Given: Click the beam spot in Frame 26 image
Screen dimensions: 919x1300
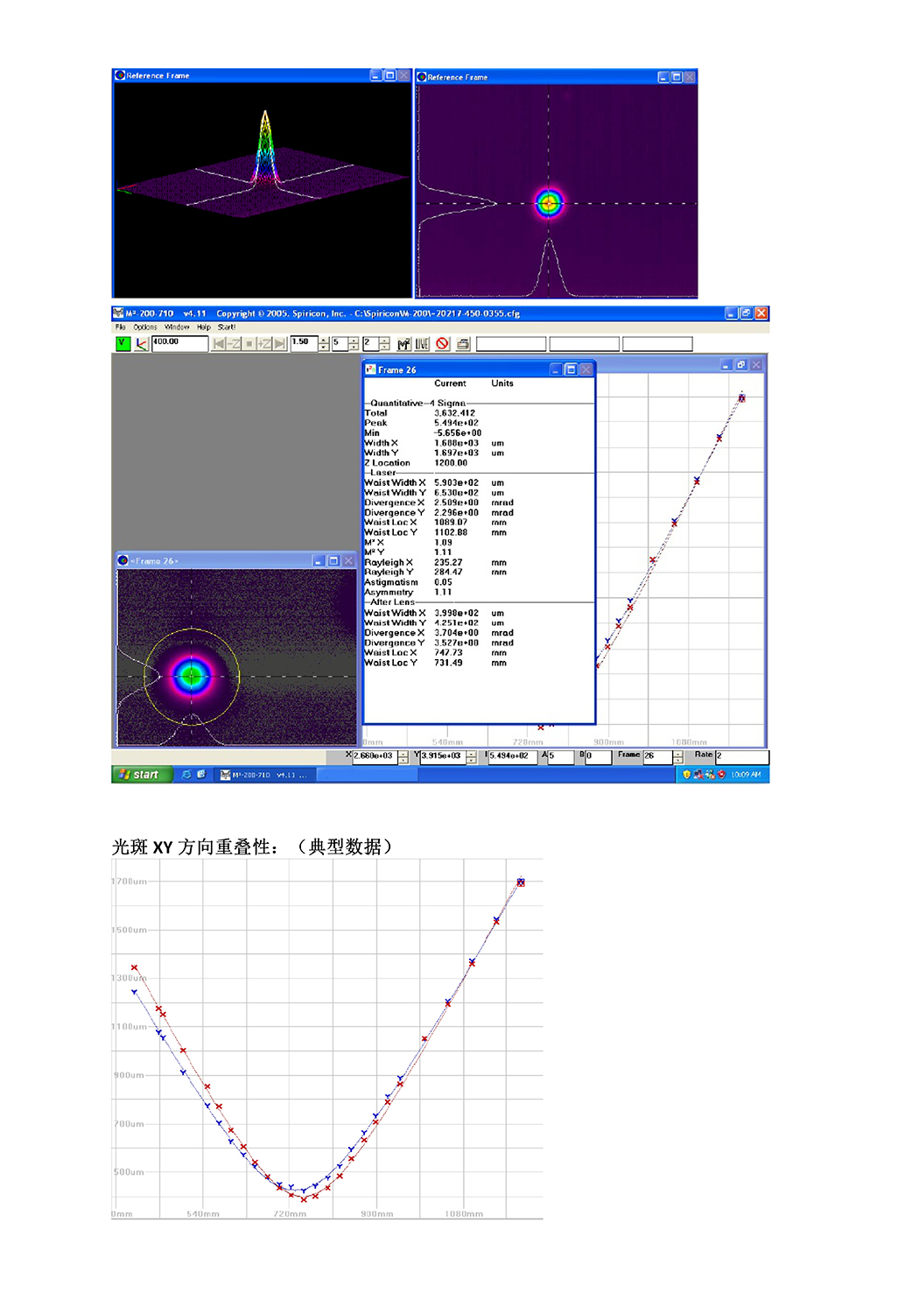Looking at the screenshot, I should (192, 675).
